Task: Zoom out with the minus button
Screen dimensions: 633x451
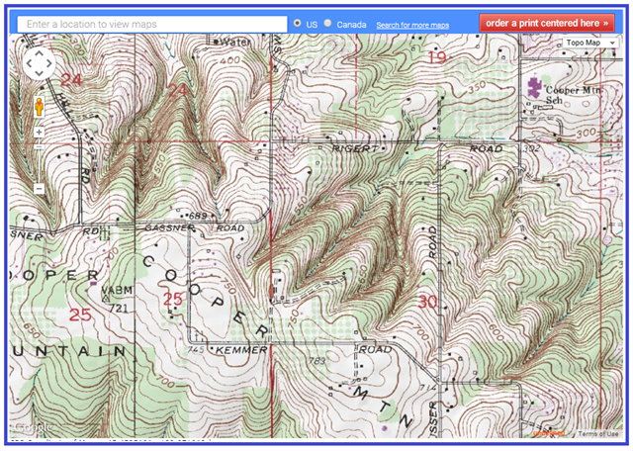Action: point(40,188)
